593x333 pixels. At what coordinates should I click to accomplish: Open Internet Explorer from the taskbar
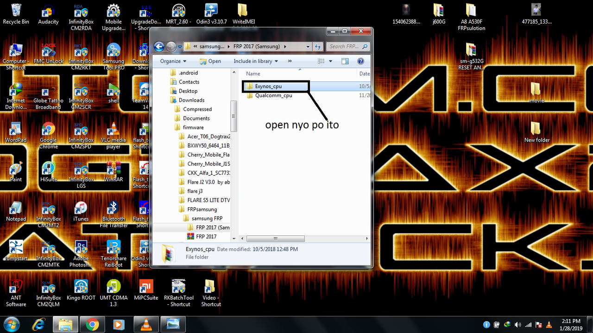[x=39, y=324]
